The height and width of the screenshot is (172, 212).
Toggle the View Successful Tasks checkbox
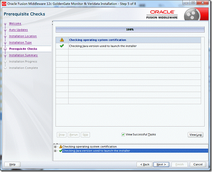point(123,134)
